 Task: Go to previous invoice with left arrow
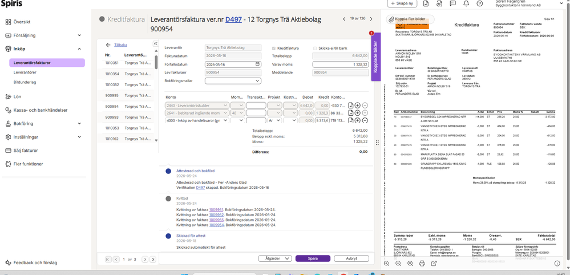(344, 19)
